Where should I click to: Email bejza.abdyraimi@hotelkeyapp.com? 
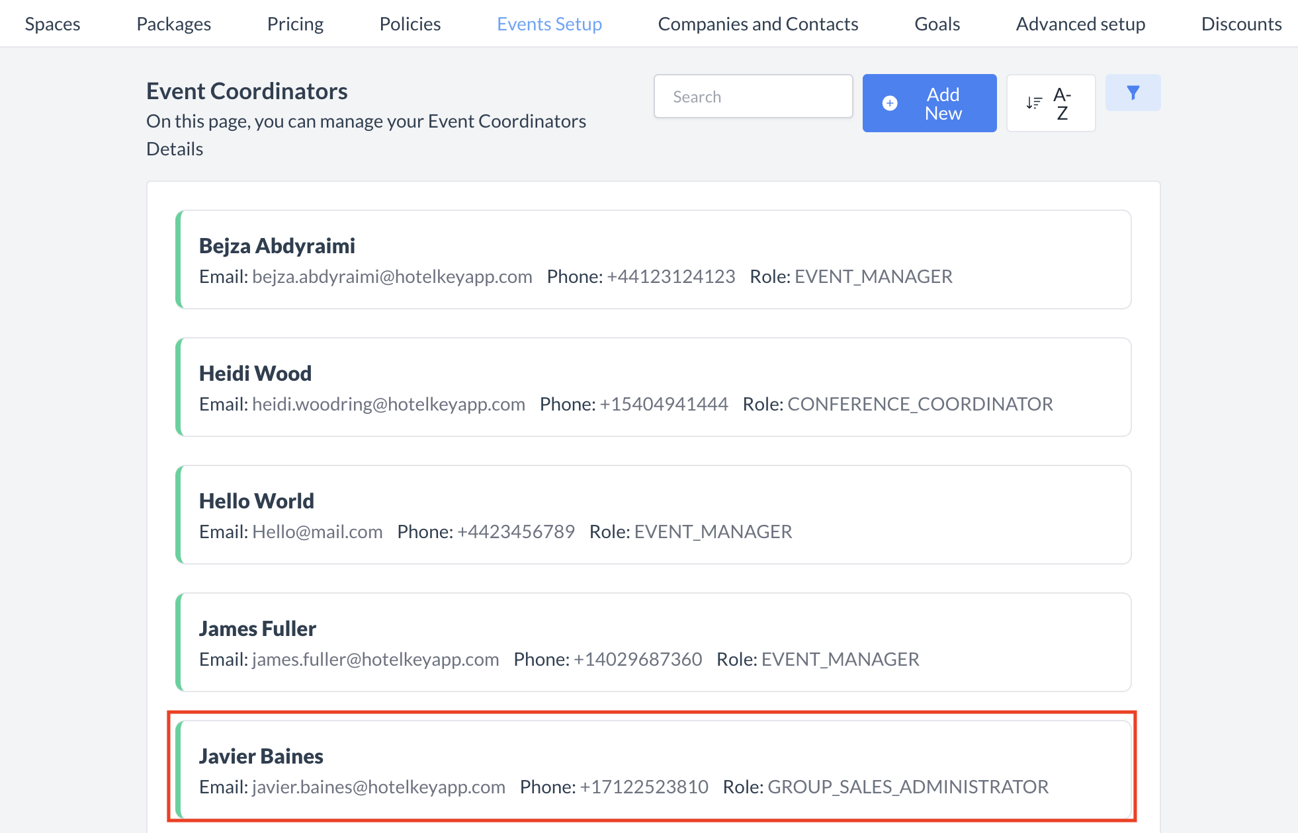click(392, 276)
